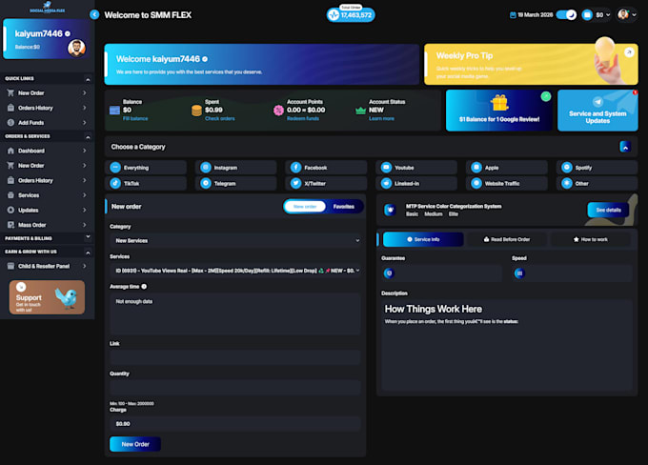The height and width of the screenshot is (465, 648).
Task: Collapse the Orders & Services section
Action: pyautogui.click(x=88, y=136)
